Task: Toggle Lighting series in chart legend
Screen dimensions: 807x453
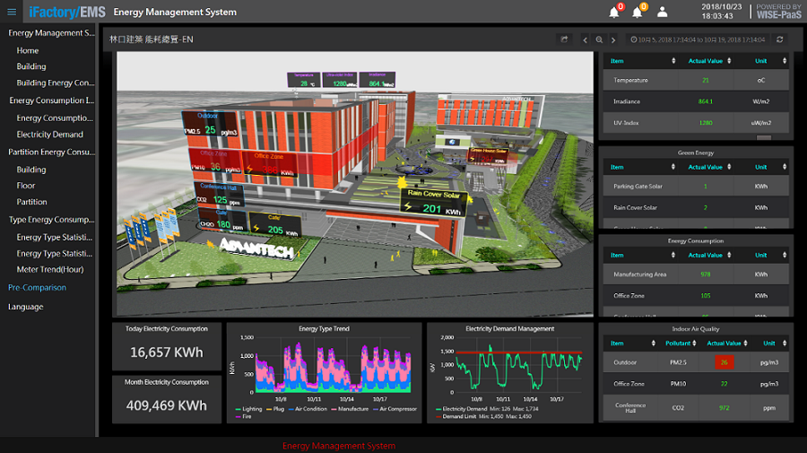Action: (249, 409)
